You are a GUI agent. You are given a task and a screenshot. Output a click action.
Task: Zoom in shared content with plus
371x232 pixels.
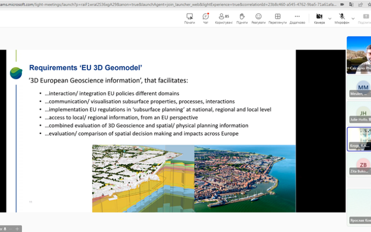(x=17, y=229)
